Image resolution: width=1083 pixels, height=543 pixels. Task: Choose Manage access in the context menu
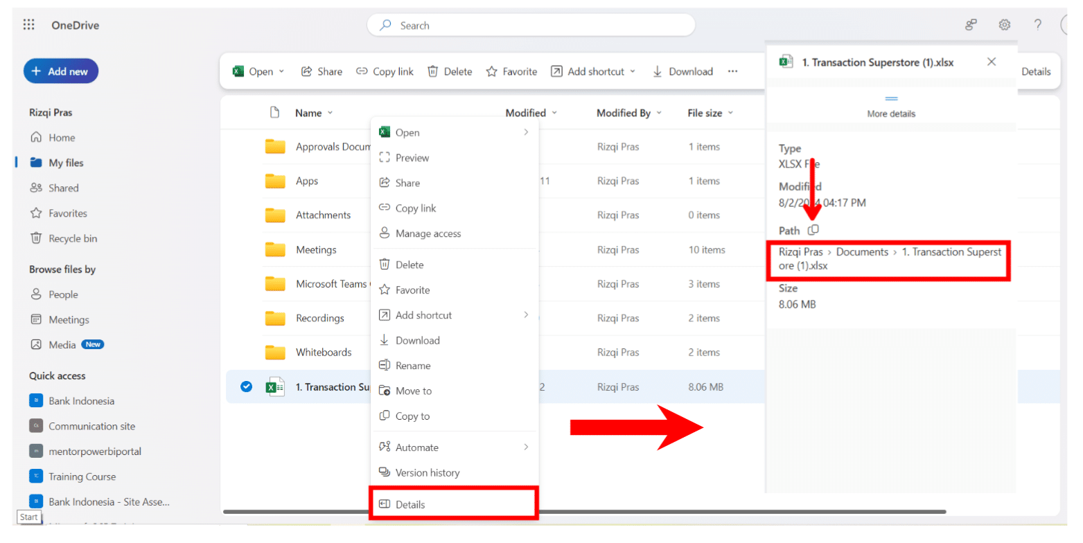(x=454, y=233)
